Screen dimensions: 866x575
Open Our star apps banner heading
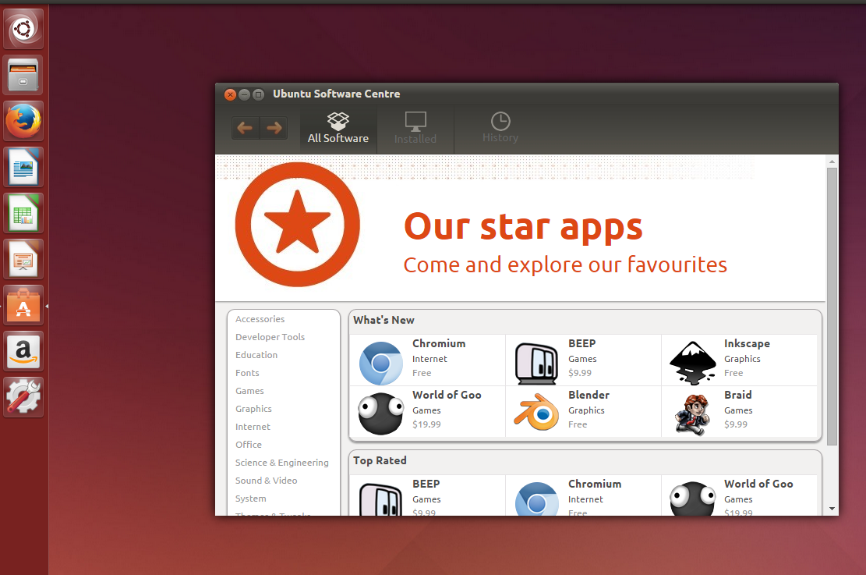tap(524, 227)
